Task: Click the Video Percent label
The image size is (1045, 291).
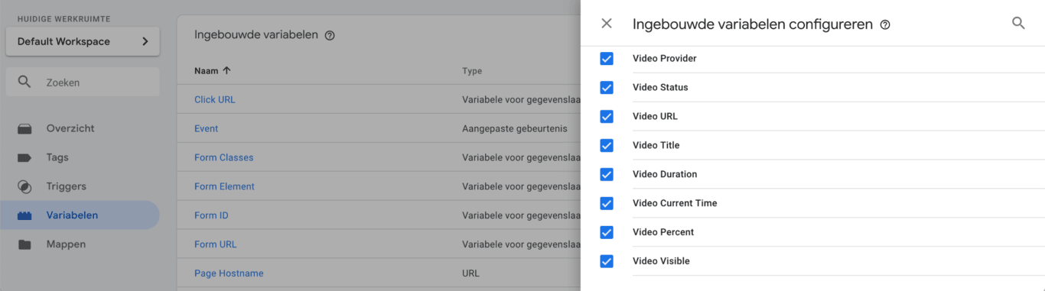Action: click(663, 232)
